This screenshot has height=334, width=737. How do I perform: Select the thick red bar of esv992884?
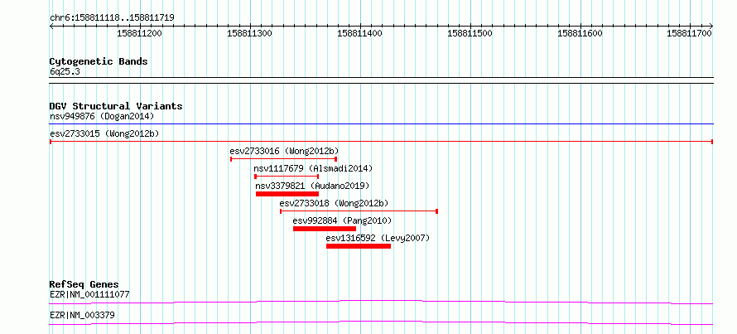pos(325,229)
